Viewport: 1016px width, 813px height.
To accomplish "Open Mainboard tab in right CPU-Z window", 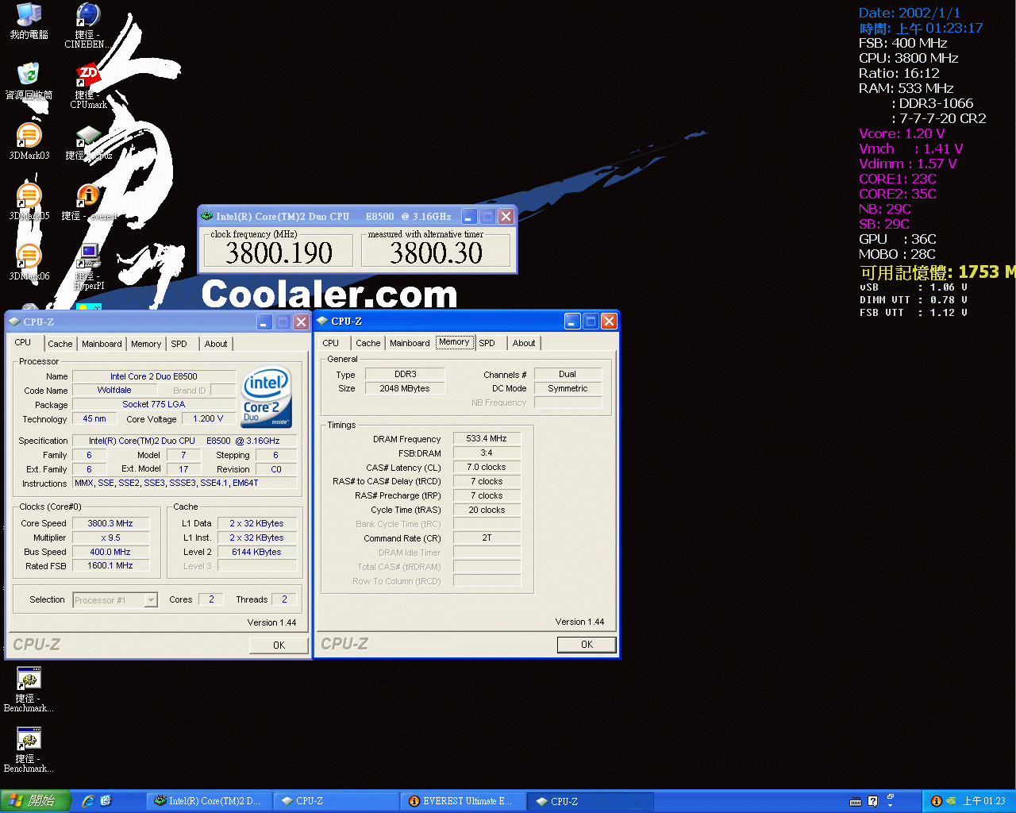I will click(x=410, y=343).
